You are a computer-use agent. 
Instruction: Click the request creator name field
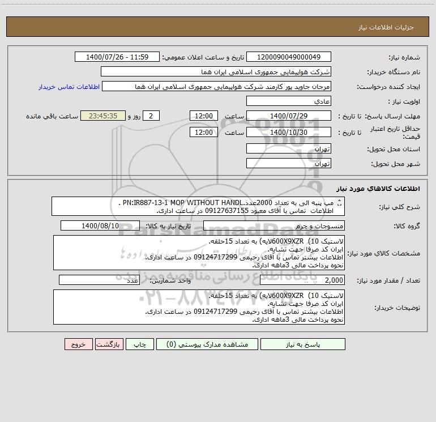click(217, 86)
